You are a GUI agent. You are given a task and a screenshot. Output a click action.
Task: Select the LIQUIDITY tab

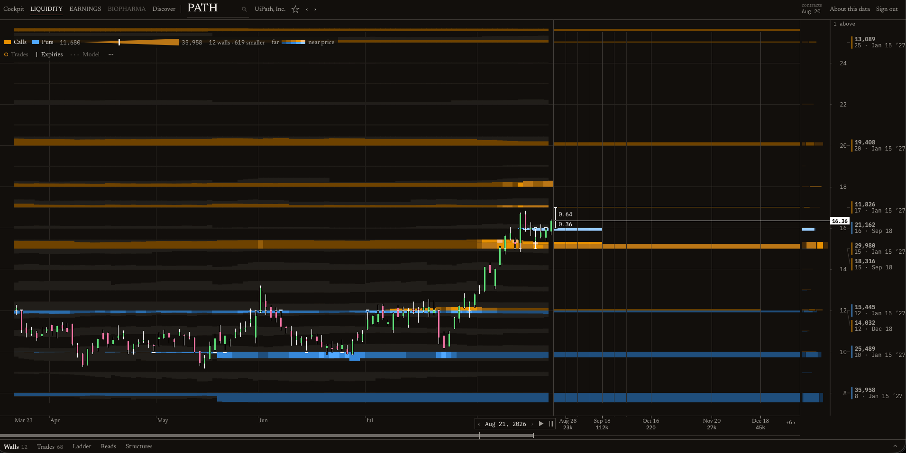(46, 9)
